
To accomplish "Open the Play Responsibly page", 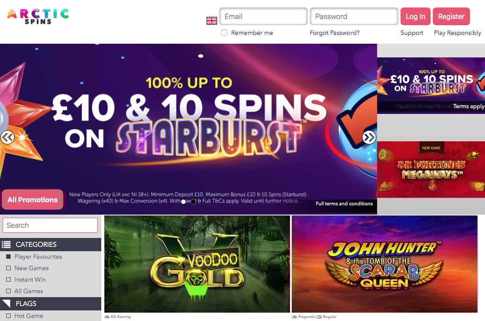I will pyautogui.click(x=457, y=33).
